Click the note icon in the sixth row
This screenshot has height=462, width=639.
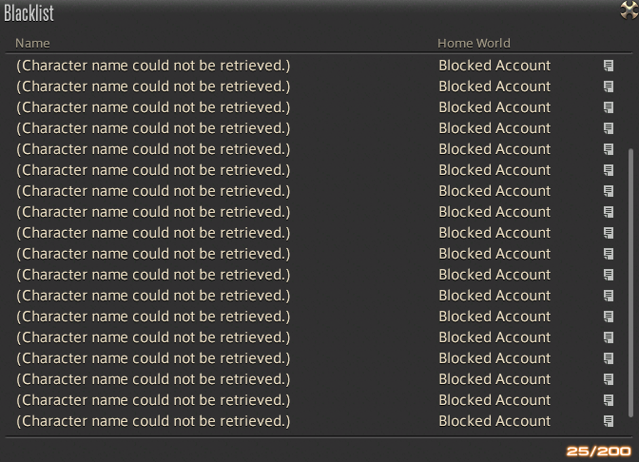tap(609, 170)
